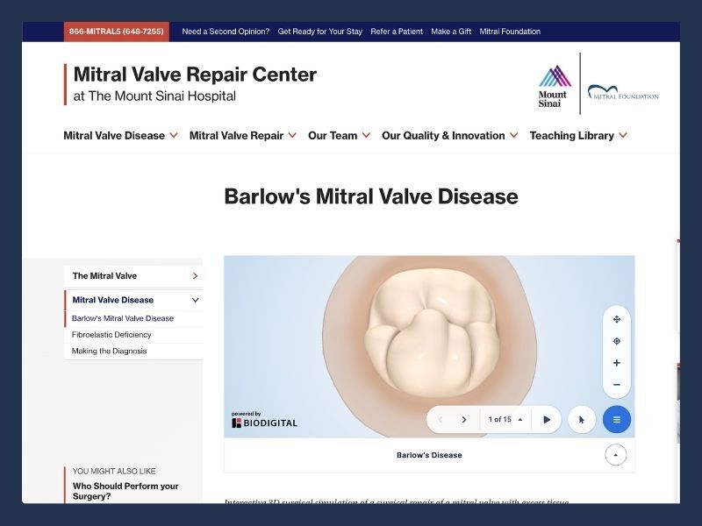Viewport: 702px width, 526px height.
Task: Click the BioDigital logo
Action: 264,421
